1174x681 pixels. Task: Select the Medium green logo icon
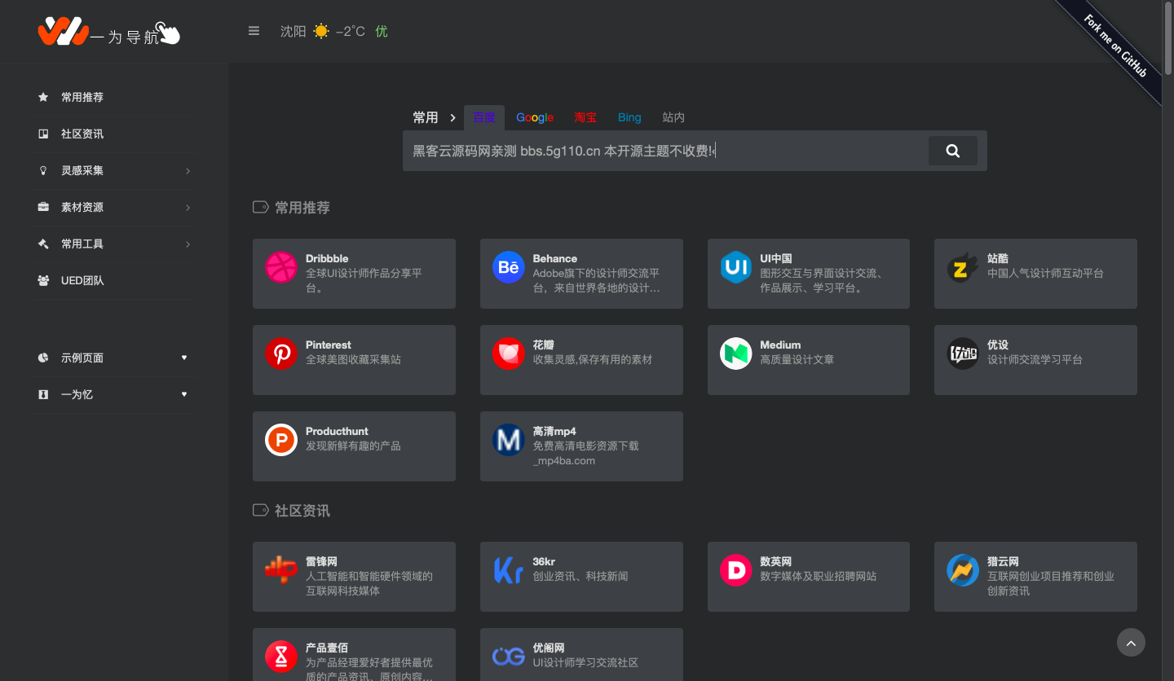click(x=735, y=354)
